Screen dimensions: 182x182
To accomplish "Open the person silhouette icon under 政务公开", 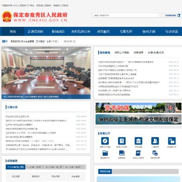I will point(155,141).
